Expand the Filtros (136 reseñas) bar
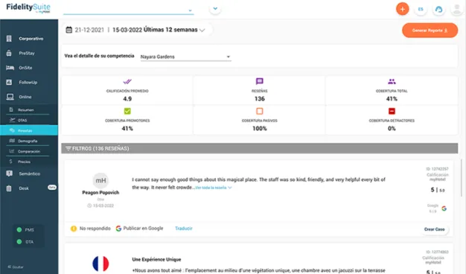 [260, 148]
